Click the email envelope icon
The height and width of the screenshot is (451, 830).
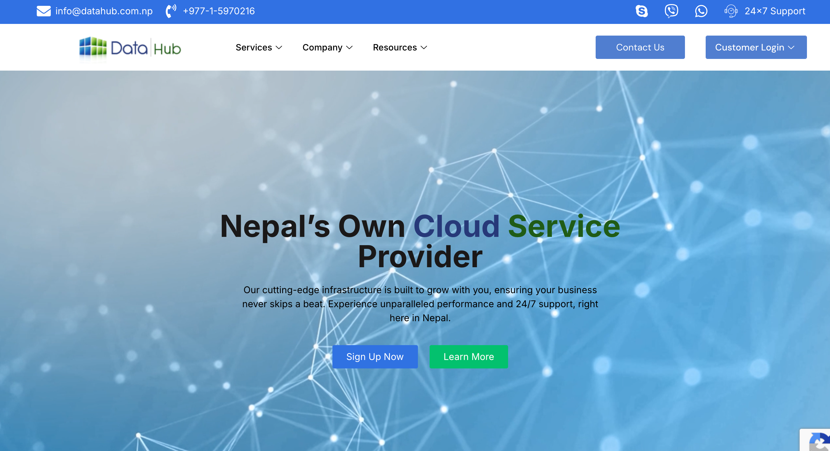[x=43, y=11]
